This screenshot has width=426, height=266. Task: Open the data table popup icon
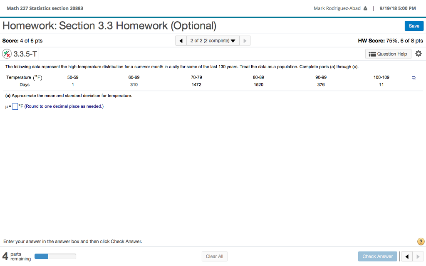(x=413, y=77)
